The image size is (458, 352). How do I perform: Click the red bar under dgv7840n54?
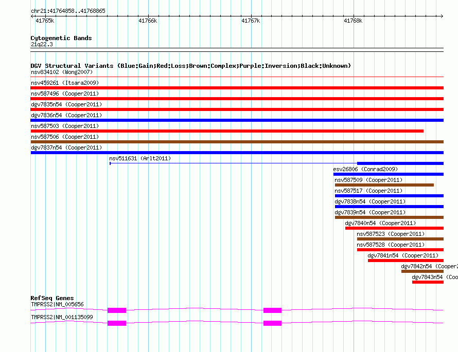[x=394, y=228]
